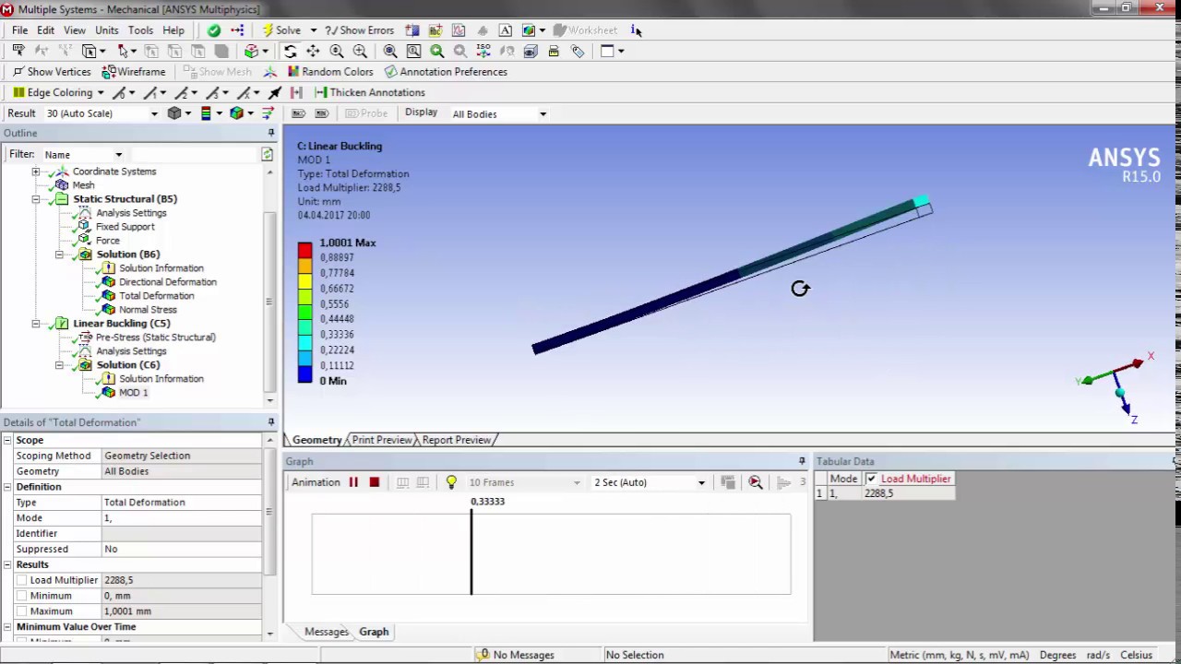Open the View menu
The width and height of the screenshot is (1181, 664).
click(75, 30)
